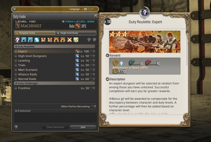Screen dimensions: 211x142
Task: Select language option E
Action: pyautogui.click(x=86, y=9)
